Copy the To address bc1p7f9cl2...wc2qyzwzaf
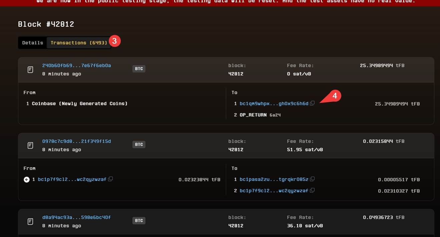 312,191
